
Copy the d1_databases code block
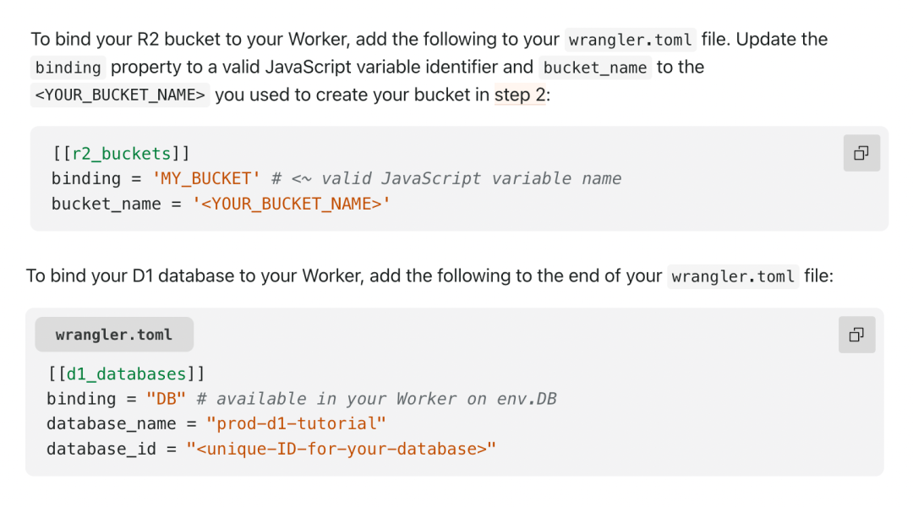coord(856,335)
